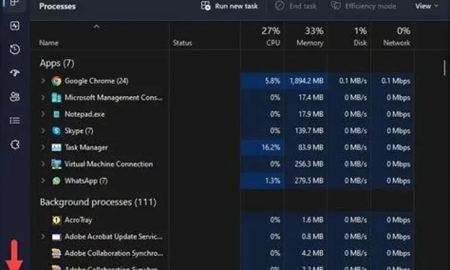Open the Services sidebar icon

(15, 145)
